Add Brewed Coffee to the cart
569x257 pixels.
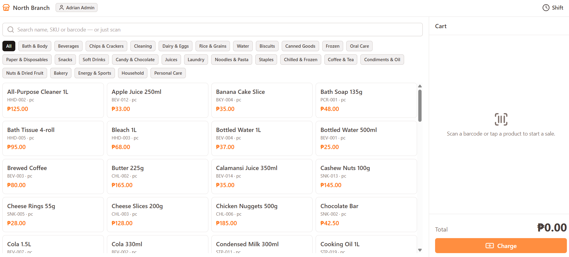tap(53, 176)
